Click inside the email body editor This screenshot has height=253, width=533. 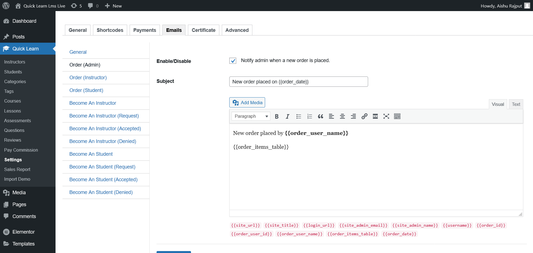coord(376,167)
